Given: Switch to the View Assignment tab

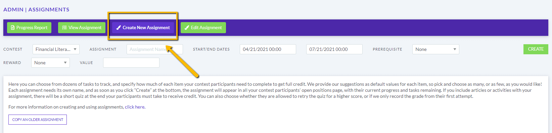Looking at the screenshot, I should click(82, 28).
